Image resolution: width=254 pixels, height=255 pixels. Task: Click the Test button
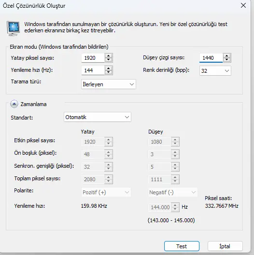pos(182,246)
